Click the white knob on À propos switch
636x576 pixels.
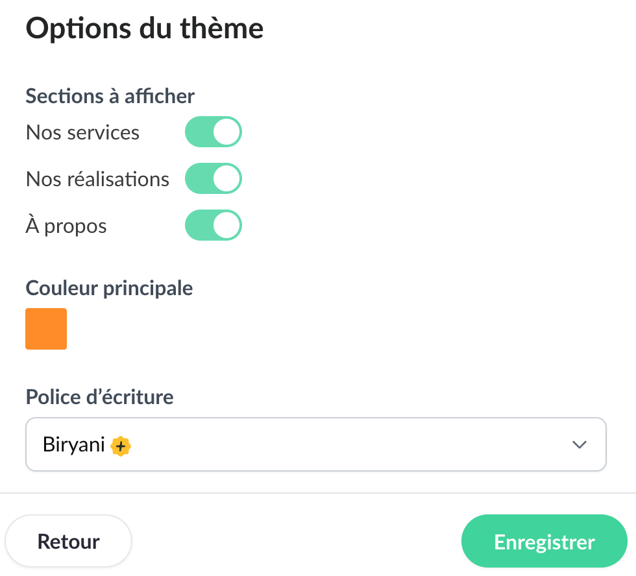point(227,226)
